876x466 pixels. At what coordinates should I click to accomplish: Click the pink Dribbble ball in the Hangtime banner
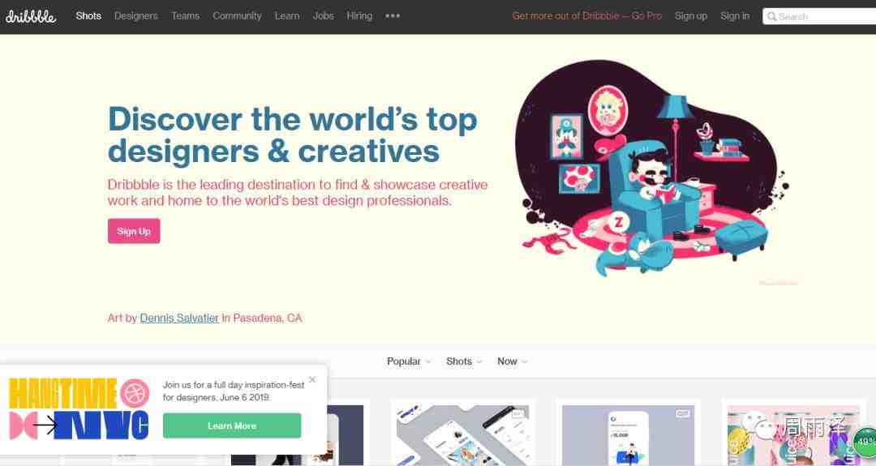click(135, 392)
